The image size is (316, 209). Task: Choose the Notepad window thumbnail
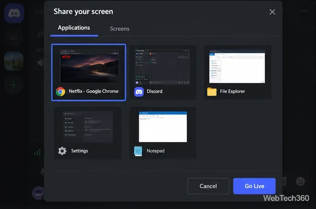[163, 127]
